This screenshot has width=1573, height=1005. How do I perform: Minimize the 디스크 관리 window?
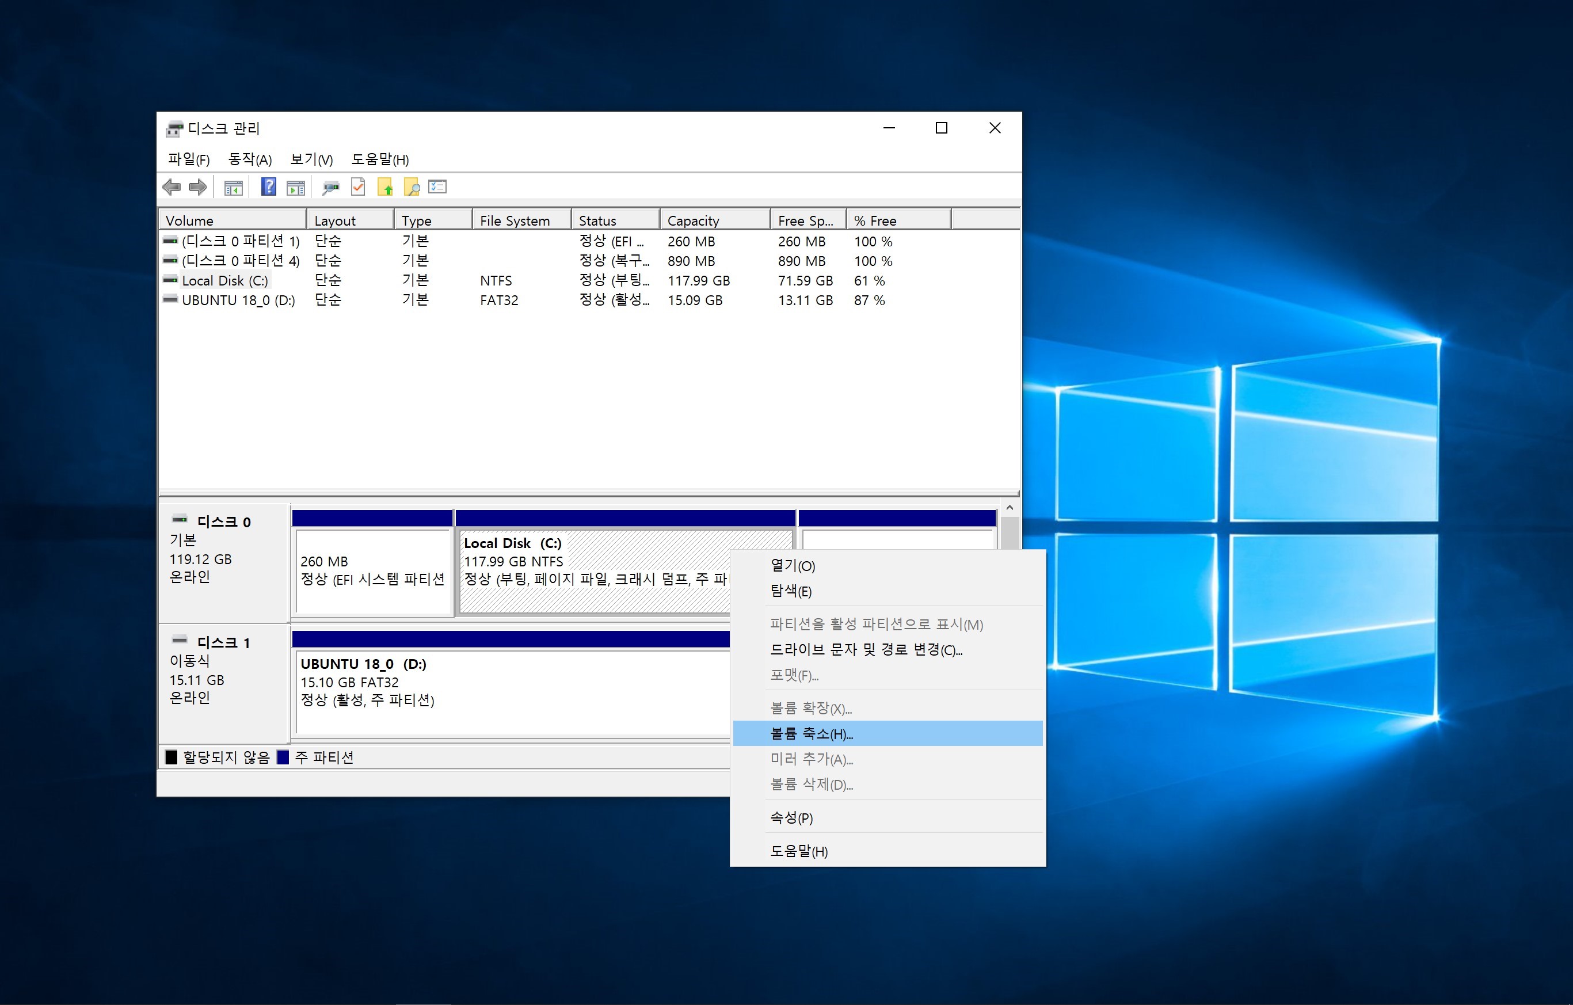[889, 128]
